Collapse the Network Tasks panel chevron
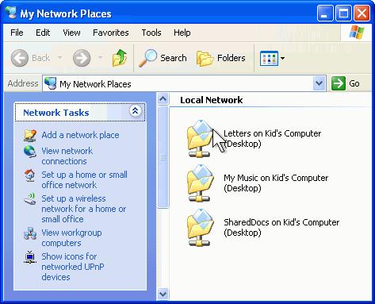 [x=135, y=111]
